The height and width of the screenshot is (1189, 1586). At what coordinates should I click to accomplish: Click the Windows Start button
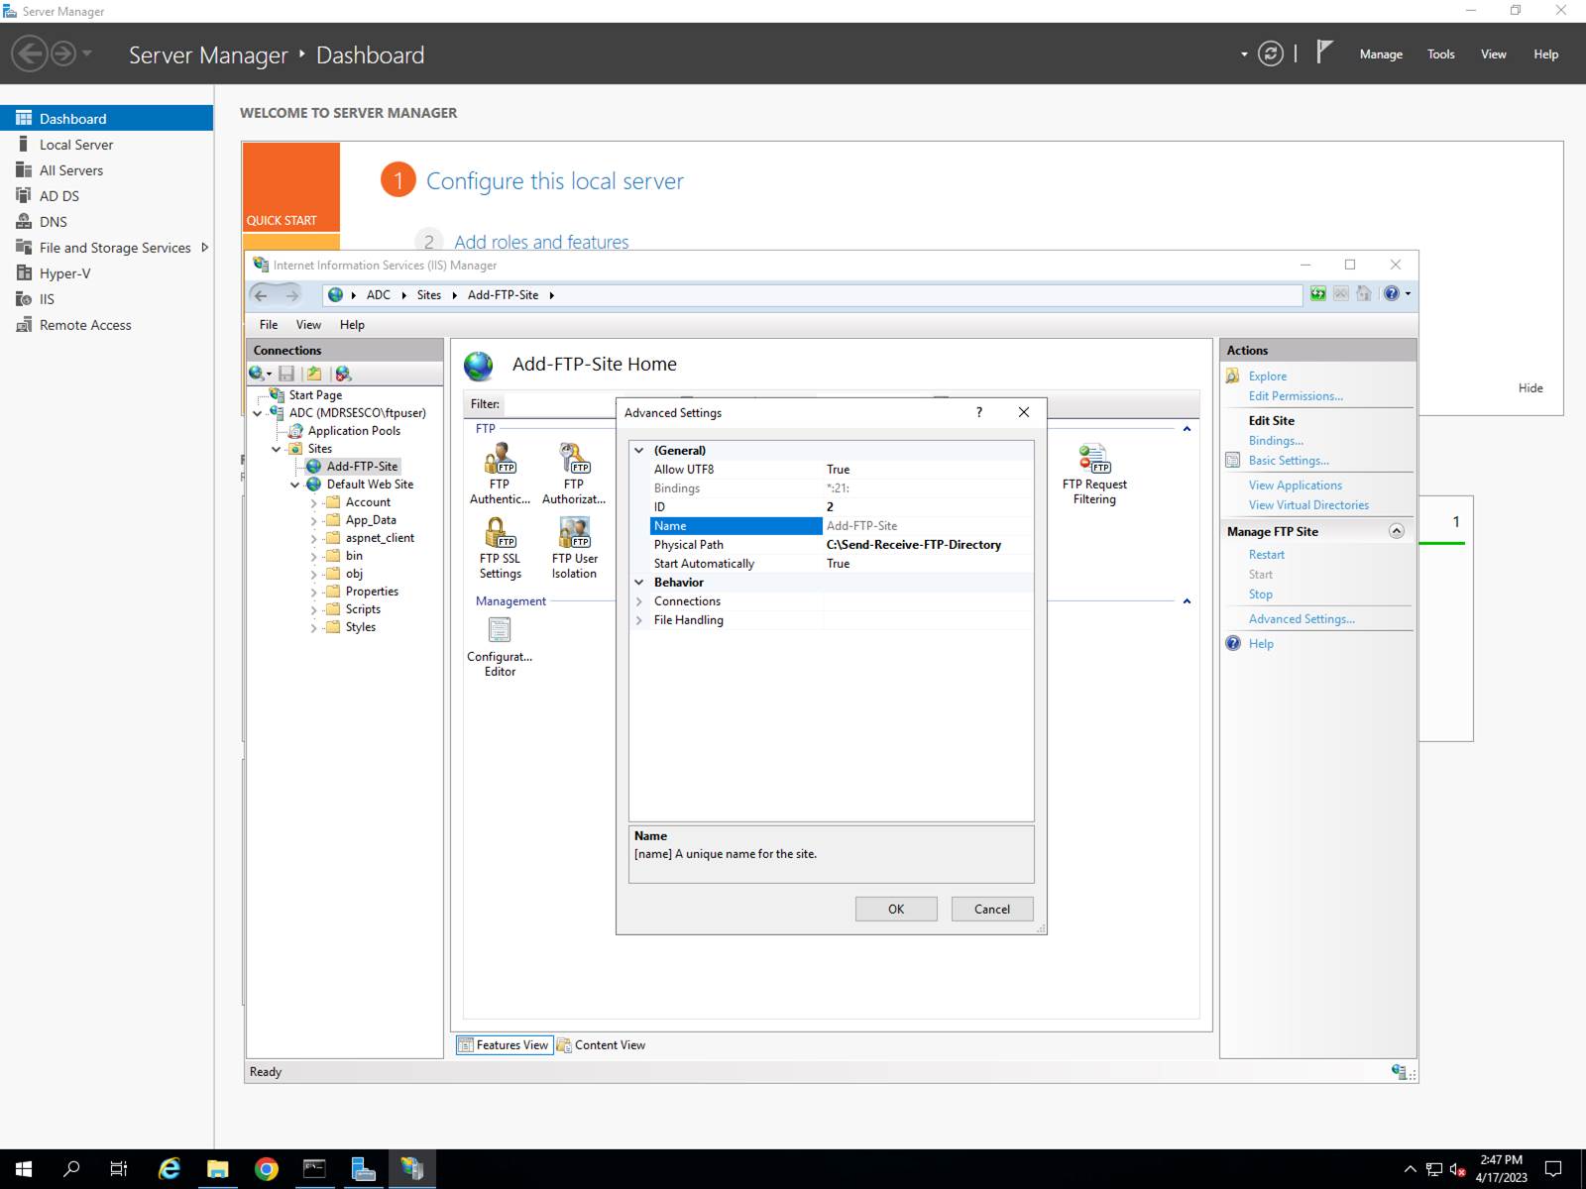coord(24,1169)
